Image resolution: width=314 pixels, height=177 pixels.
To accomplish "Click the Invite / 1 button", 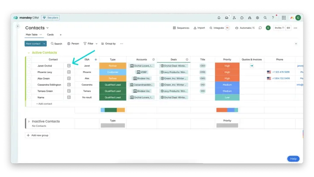I will (x=280, y=28).
